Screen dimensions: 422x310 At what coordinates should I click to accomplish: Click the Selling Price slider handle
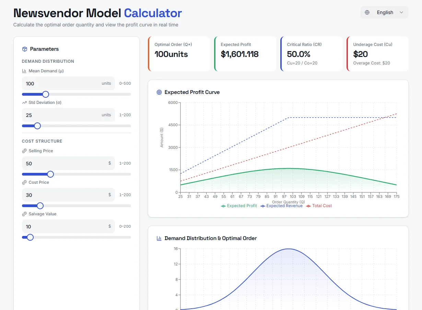pyautogui.click(x=50, y=174)
